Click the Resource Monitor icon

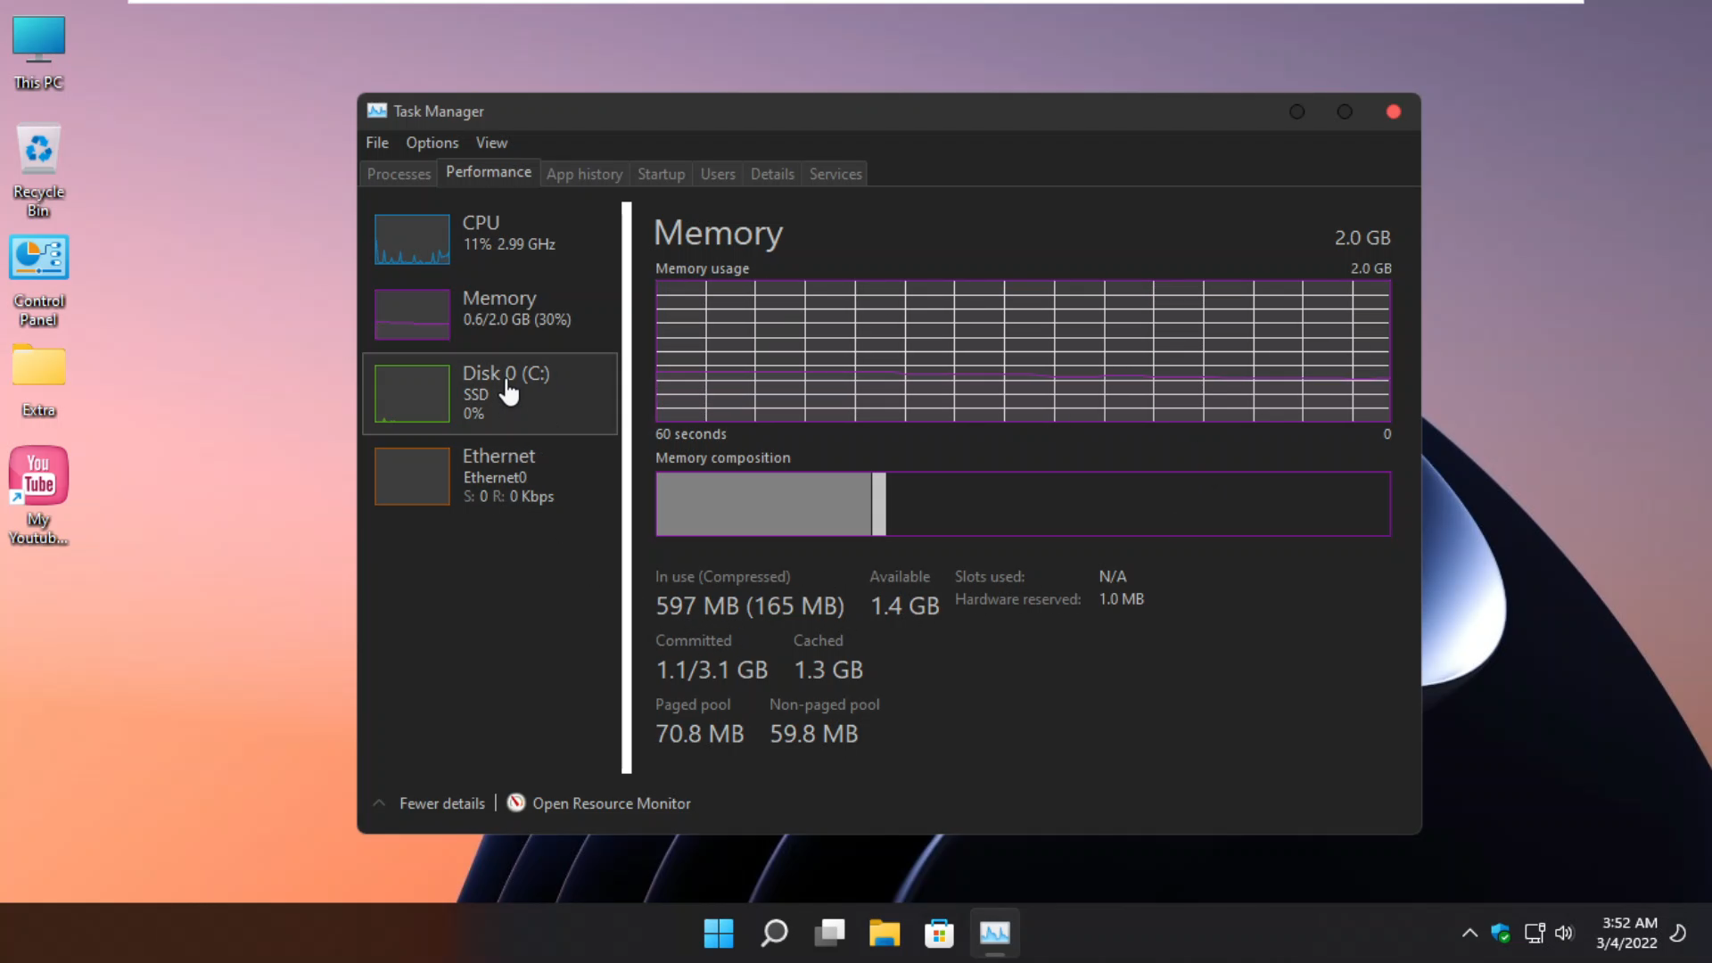coord(515,802)
